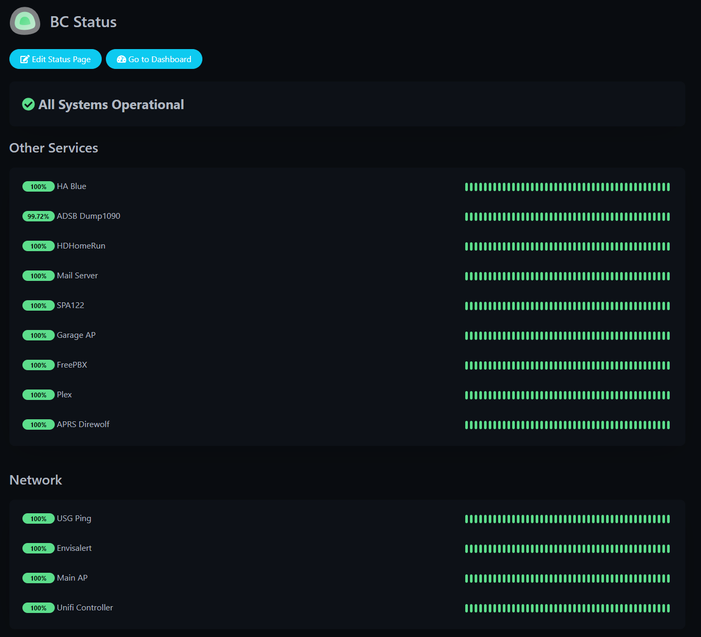Click 100% uptime badge for APRS Direwolf
This screenshot has width=701, height=637.
point(39,424)
